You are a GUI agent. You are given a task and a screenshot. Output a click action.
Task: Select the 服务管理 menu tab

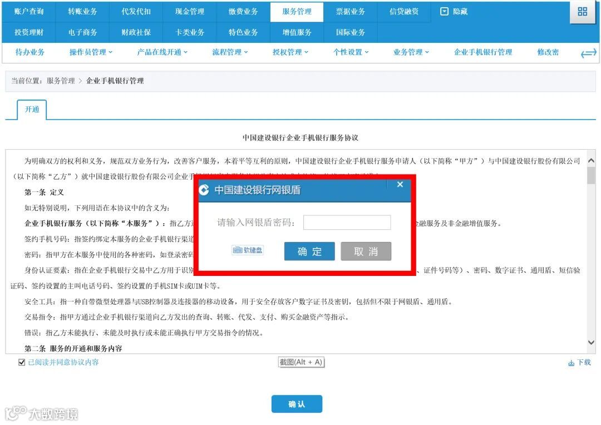point(297,12)
